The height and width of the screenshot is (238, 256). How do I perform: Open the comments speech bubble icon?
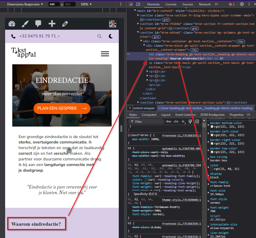(x=38, y=24)
